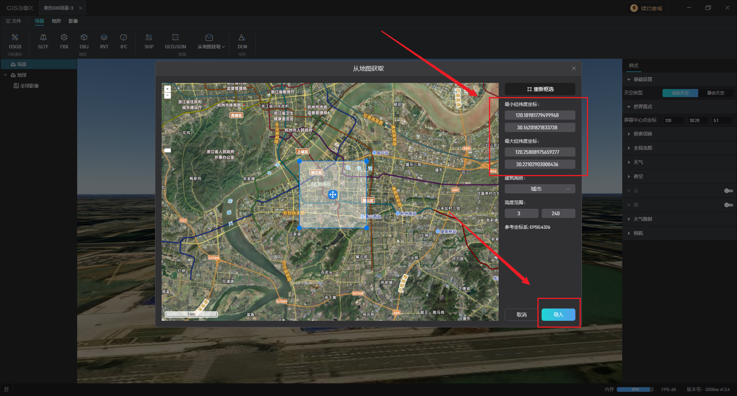Screen dimensions: 737x396
Task: Open the GEOJSON data import
Action: point(175,41)
